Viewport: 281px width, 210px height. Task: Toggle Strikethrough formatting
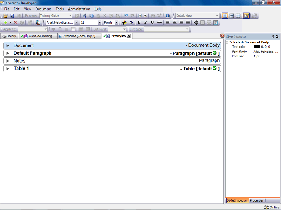(x=159, y=22)
